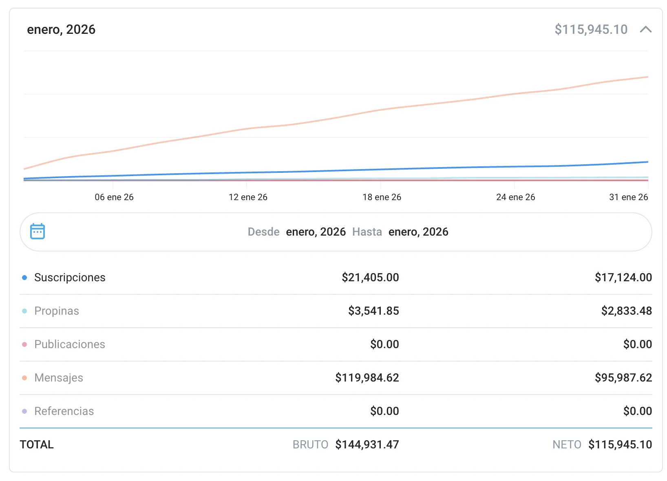Image resolution: width=667 pixels, height=481 pixels.
Task: Click the Propinas gross value $3,541.85
Action: click(x=374, y=311)
